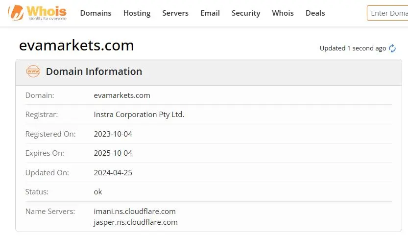Open the Servers menu item
Screen dimensions: 408x236
pyautogui.click(x=175, y=13)
